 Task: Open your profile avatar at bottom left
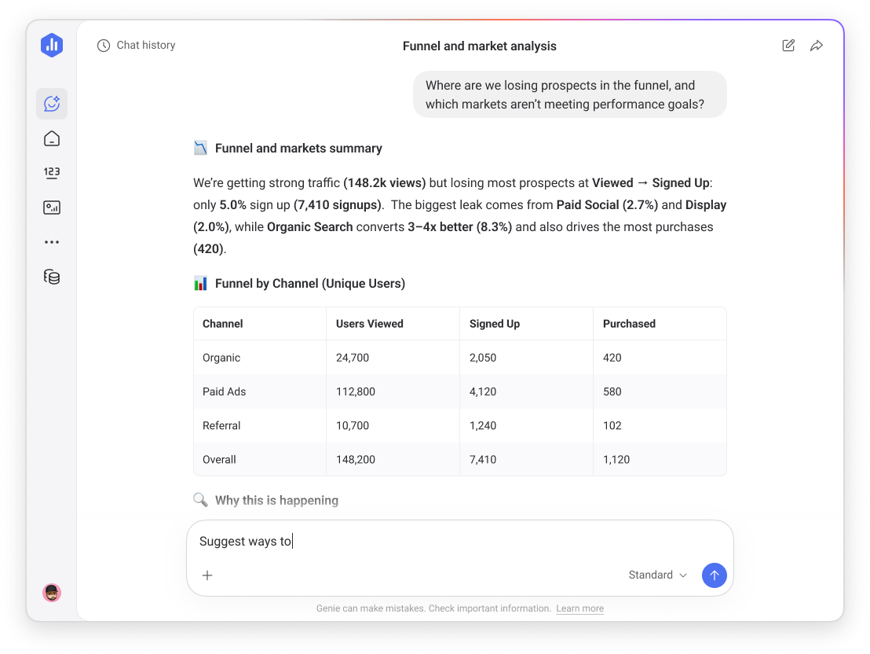(52, 592)
